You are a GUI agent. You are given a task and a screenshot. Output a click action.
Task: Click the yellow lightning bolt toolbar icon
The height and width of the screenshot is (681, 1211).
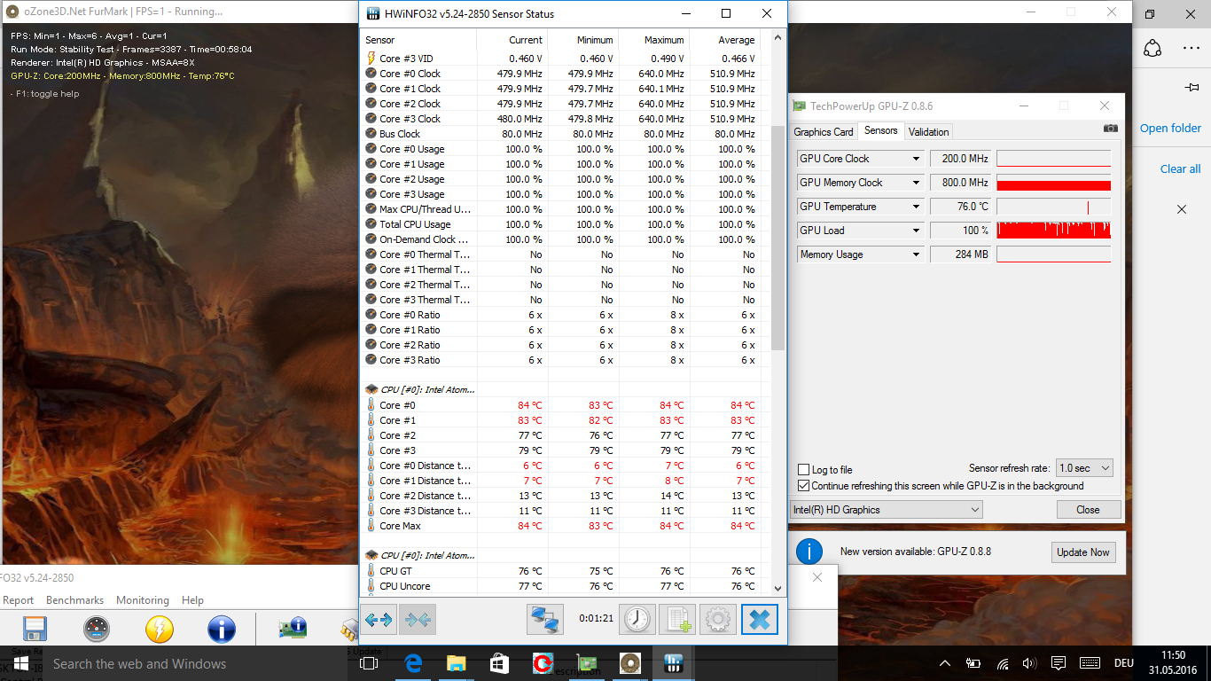(160, 630)
